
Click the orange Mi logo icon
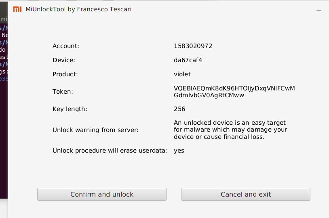pyautogui.click(x=17, y=9)
